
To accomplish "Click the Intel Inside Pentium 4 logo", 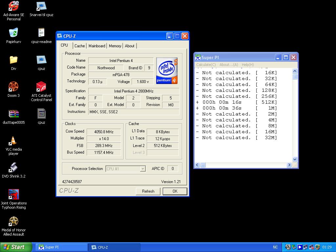I will click(167, 71).
